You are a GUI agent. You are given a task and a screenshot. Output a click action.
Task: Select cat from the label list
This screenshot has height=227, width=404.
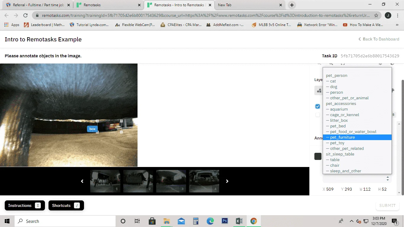(357, 81)
